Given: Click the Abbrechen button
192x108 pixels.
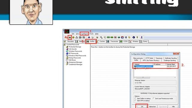Looking at the screenshot, I should tap(152, 107).
